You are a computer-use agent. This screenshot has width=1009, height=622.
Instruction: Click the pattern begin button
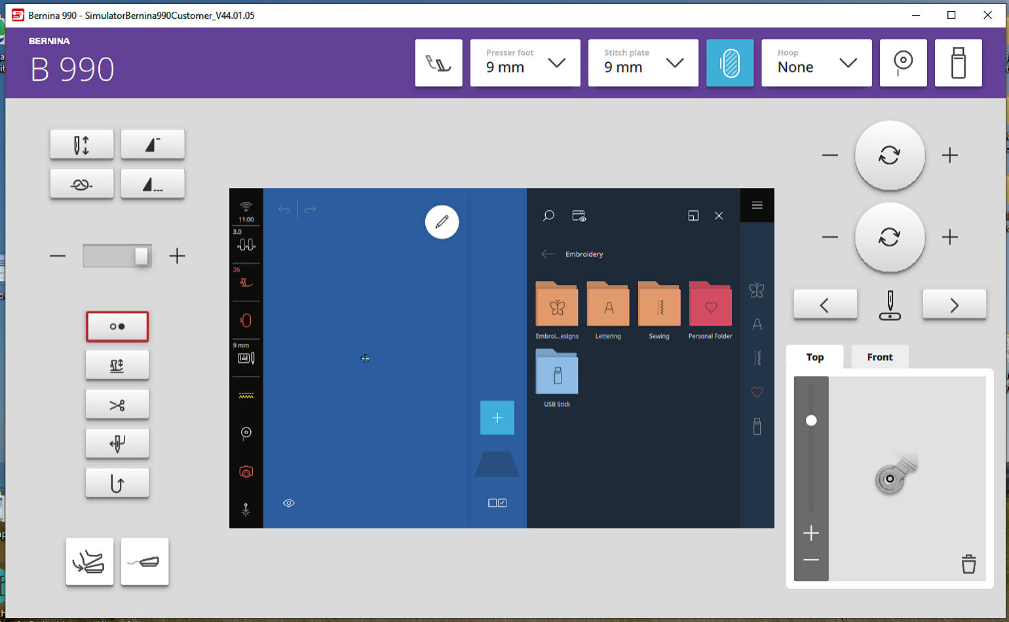(x=153, y=184)
